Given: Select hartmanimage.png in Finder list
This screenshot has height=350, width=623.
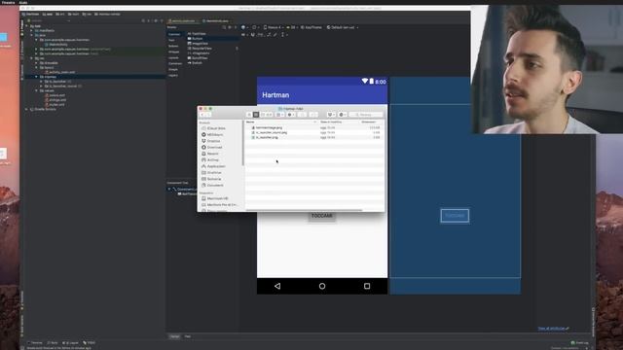Looking at the screenshot, I should pyautogui.click(x=267, y=127).
